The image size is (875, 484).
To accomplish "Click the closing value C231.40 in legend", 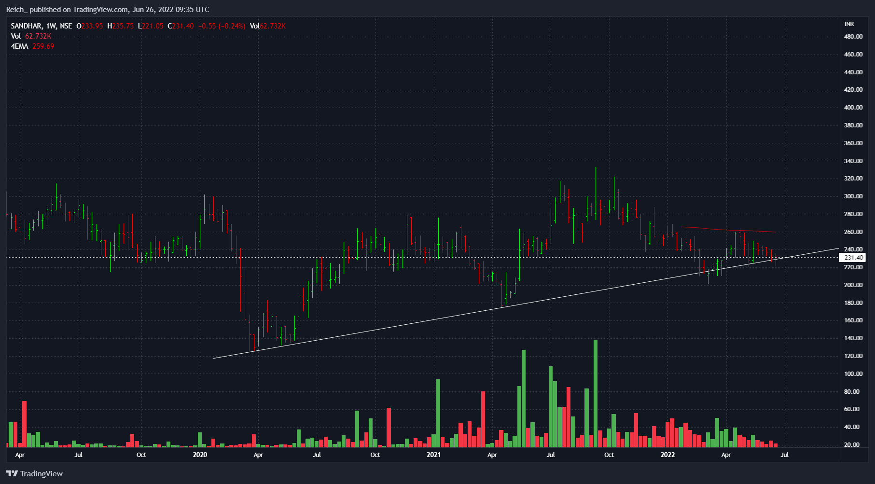I will coord(181,26).
